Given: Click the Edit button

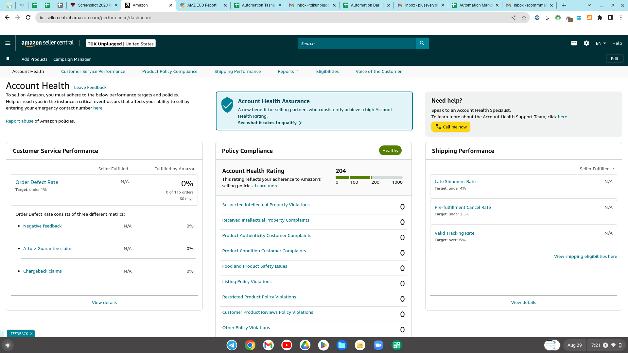Looking at the screenshot, I should [x=615, y=59].
